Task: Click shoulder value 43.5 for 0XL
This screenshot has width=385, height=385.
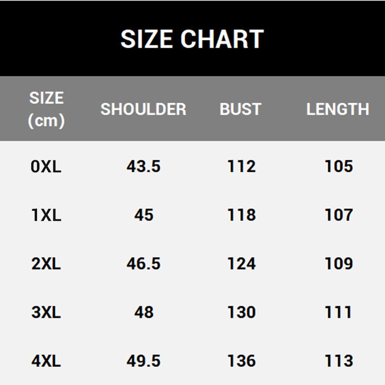Action: pyautogui.click(x=143, y=167)
